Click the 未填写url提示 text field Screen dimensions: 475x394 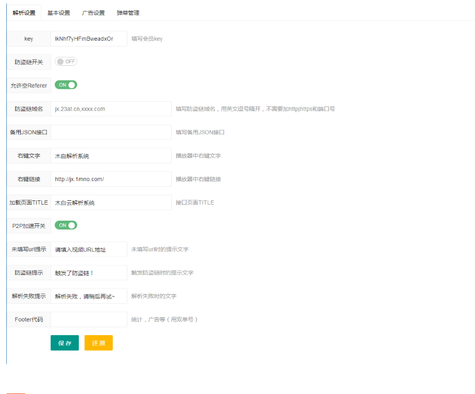[89, 249]
